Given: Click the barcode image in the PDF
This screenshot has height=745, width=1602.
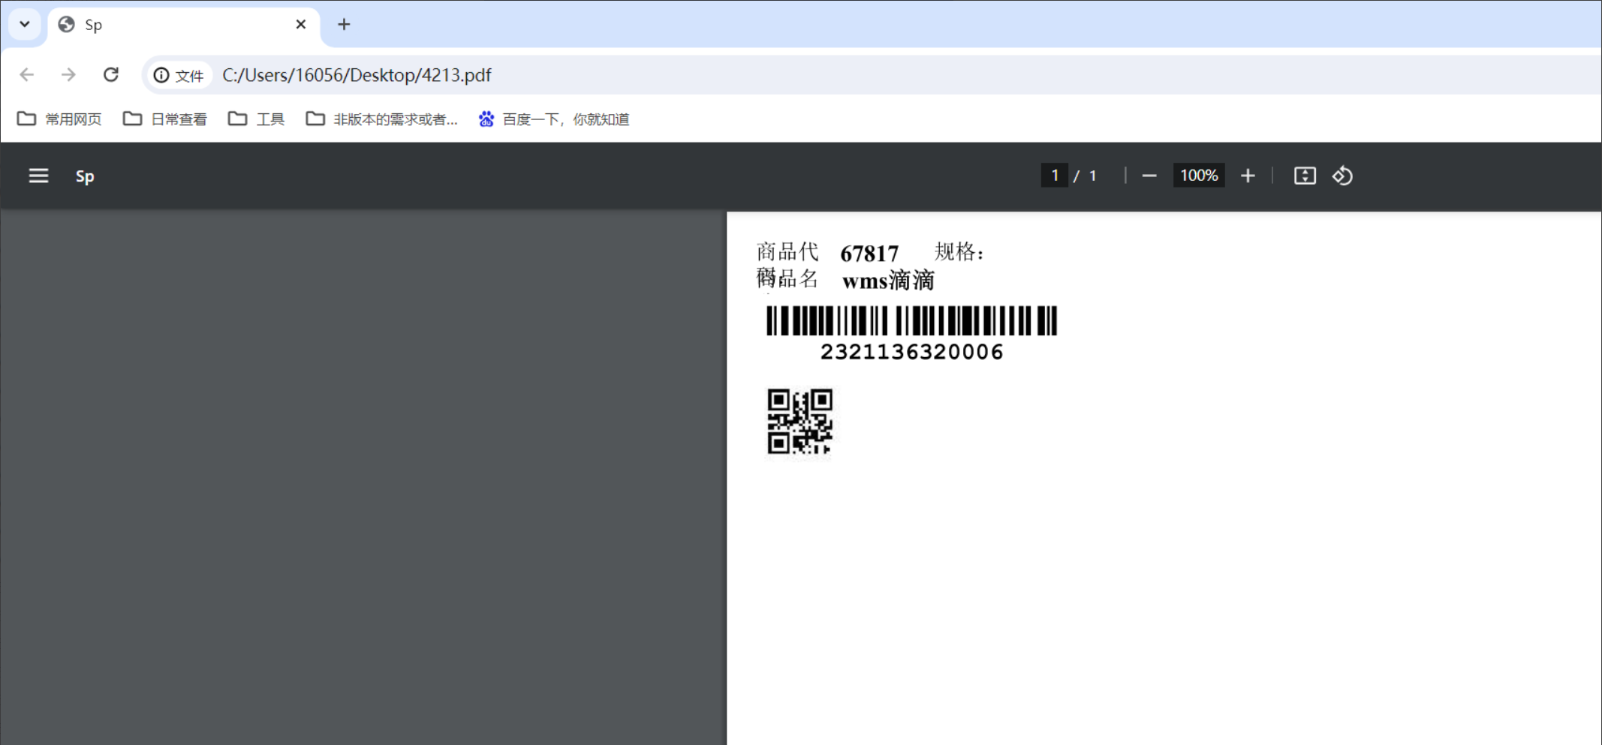Looking at the screenshot, I should (x=911, y=320).
